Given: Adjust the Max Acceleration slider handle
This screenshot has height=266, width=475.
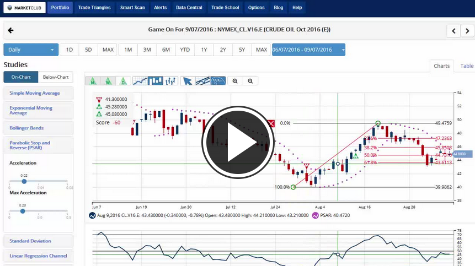Looking at the screenshot, I should click(x=23, y=211).
